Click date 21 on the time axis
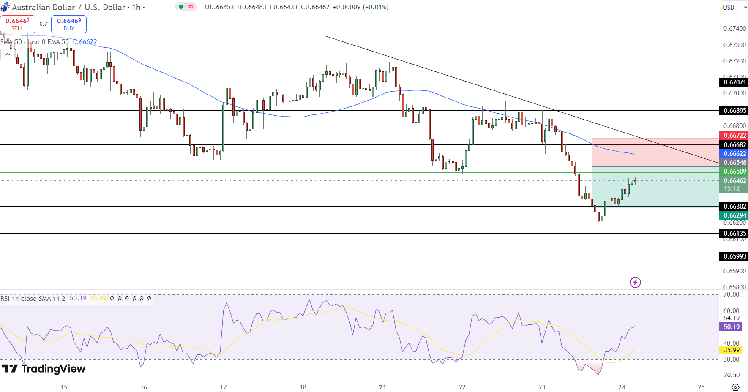 coord(383,387)
